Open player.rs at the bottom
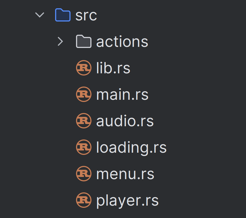Screen dimensions: 246x218 (127, 200)
